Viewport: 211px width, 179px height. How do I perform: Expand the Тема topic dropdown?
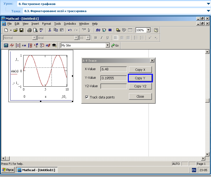click(208, 11)
